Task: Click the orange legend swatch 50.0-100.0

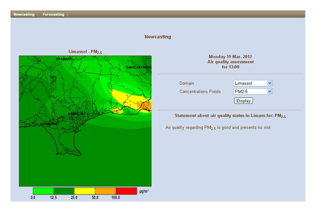Action: [106, 191]
